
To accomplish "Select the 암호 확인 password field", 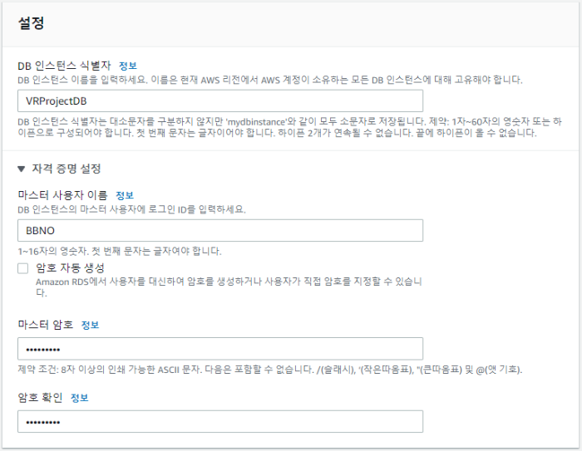I will (220, 421).
